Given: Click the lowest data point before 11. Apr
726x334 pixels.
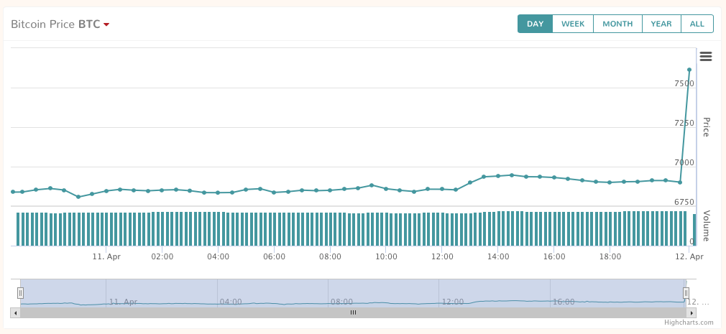Looking at the screenshot, I should (x=78, y=197).
